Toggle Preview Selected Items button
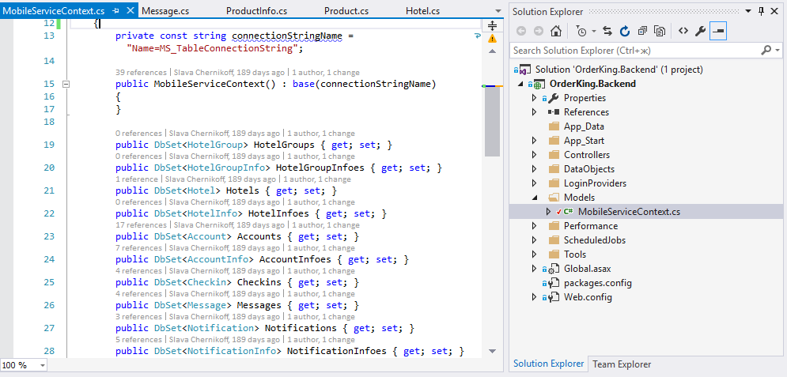Image resolution: width=787 pixels, height=377 pixels. click(x=718, y=31)
